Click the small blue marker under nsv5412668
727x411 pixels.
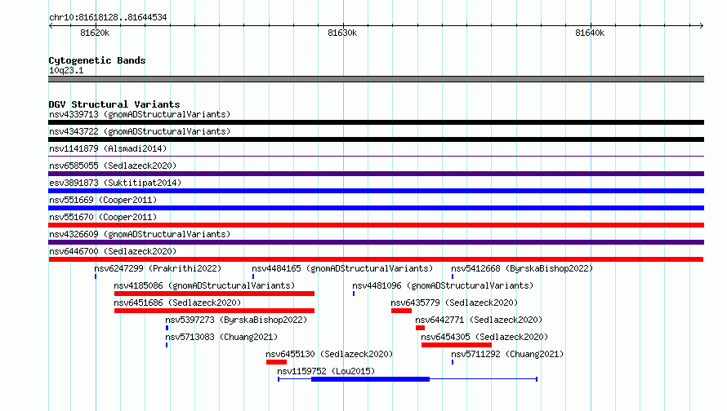click(453, 276)
